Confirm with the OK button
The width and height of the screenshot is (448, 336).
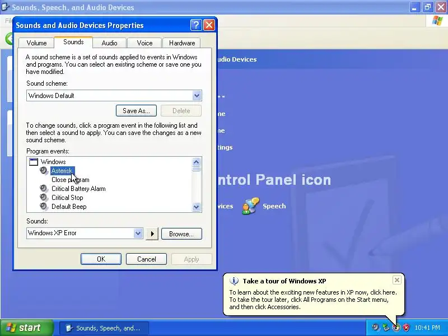(101, 259)
